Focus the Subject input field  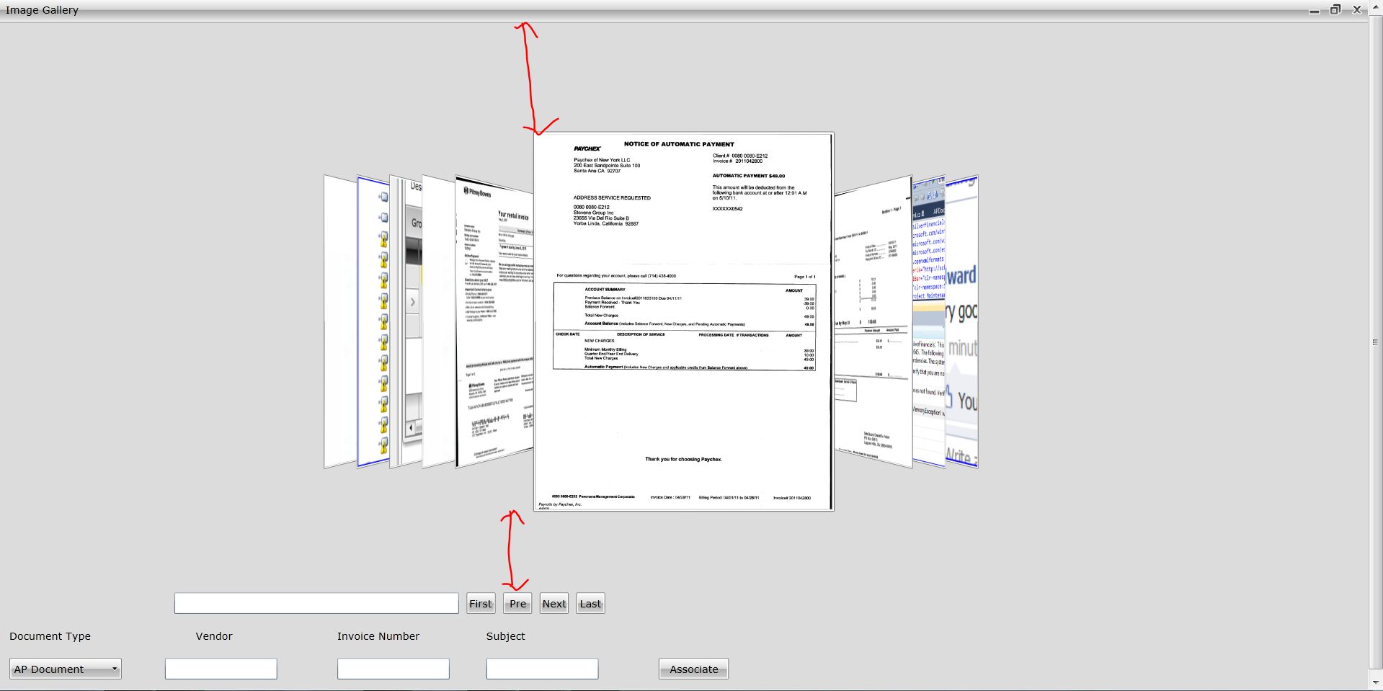pyautogui.click(x=542, y=669)
